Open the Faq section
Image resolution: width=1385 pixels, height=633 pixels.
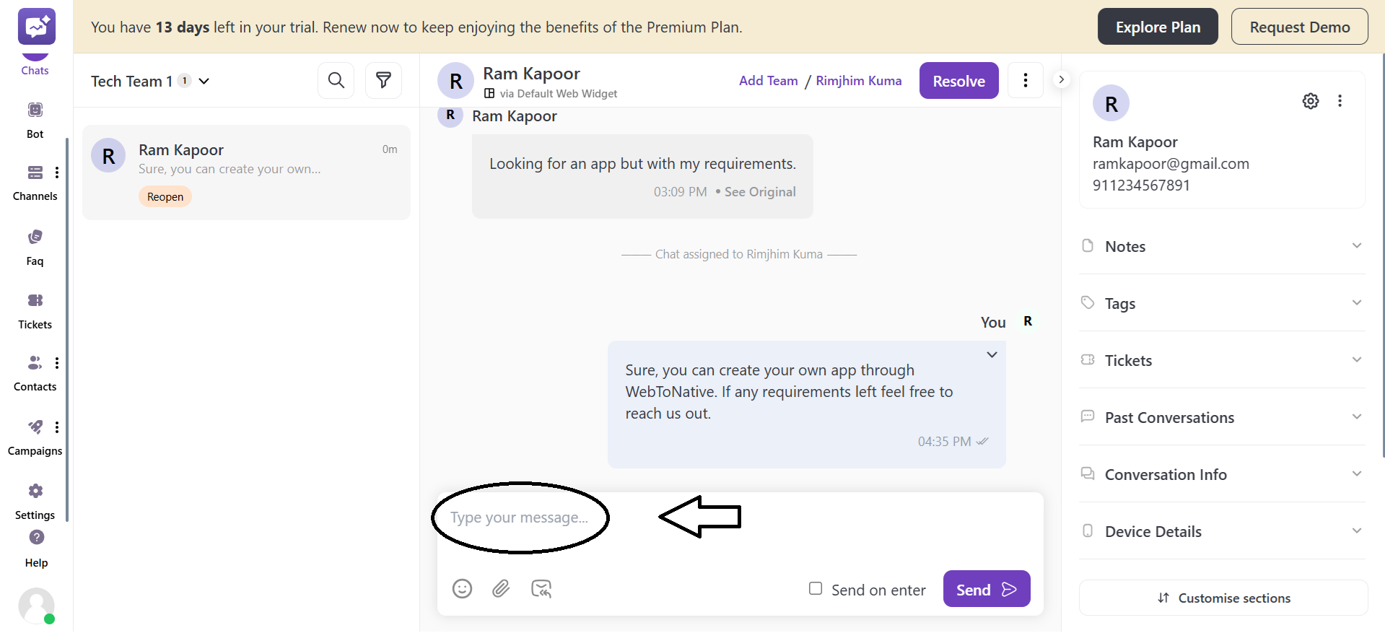(x=35, y=245)
